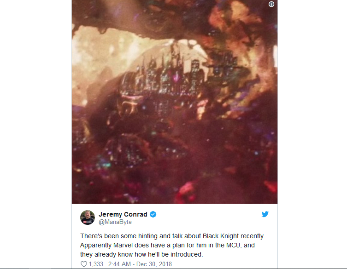Open the @ManaByte handle link

pos(115,222)
